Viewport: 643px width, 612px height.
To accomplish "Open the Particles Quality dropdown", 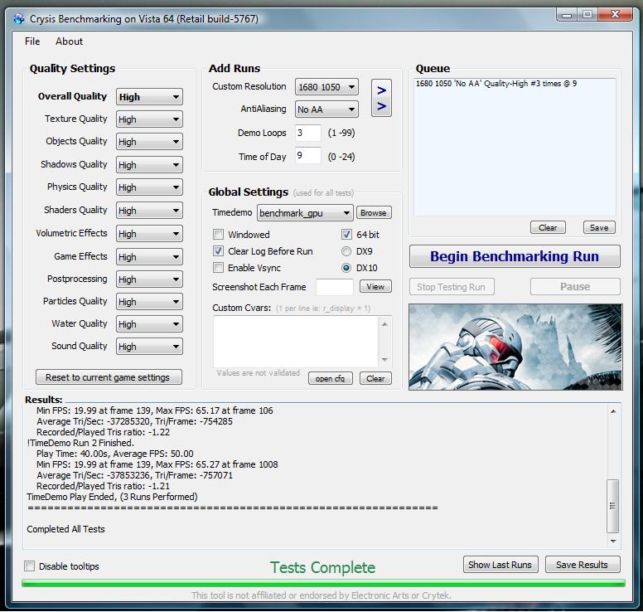I will click(149, 302).
